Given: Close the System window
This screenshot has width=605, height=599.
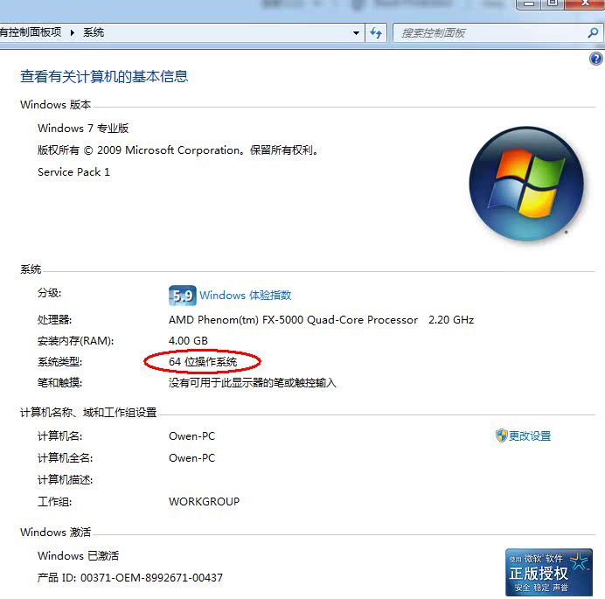Looking at the screenshot, I should point(586,3).
